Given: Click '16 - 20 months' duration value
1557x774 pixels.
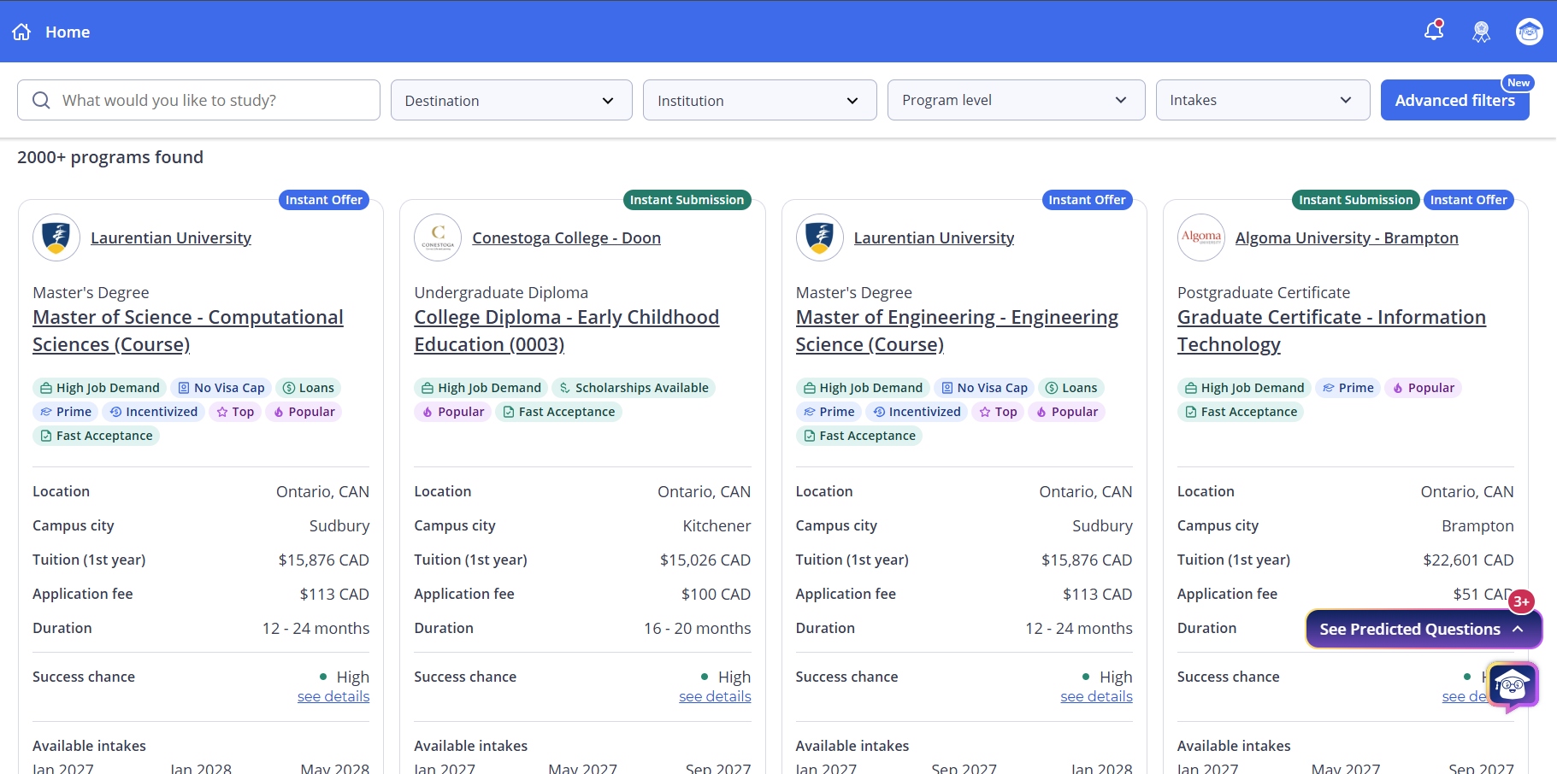Looking at the screenshot, I should [698, 628].
